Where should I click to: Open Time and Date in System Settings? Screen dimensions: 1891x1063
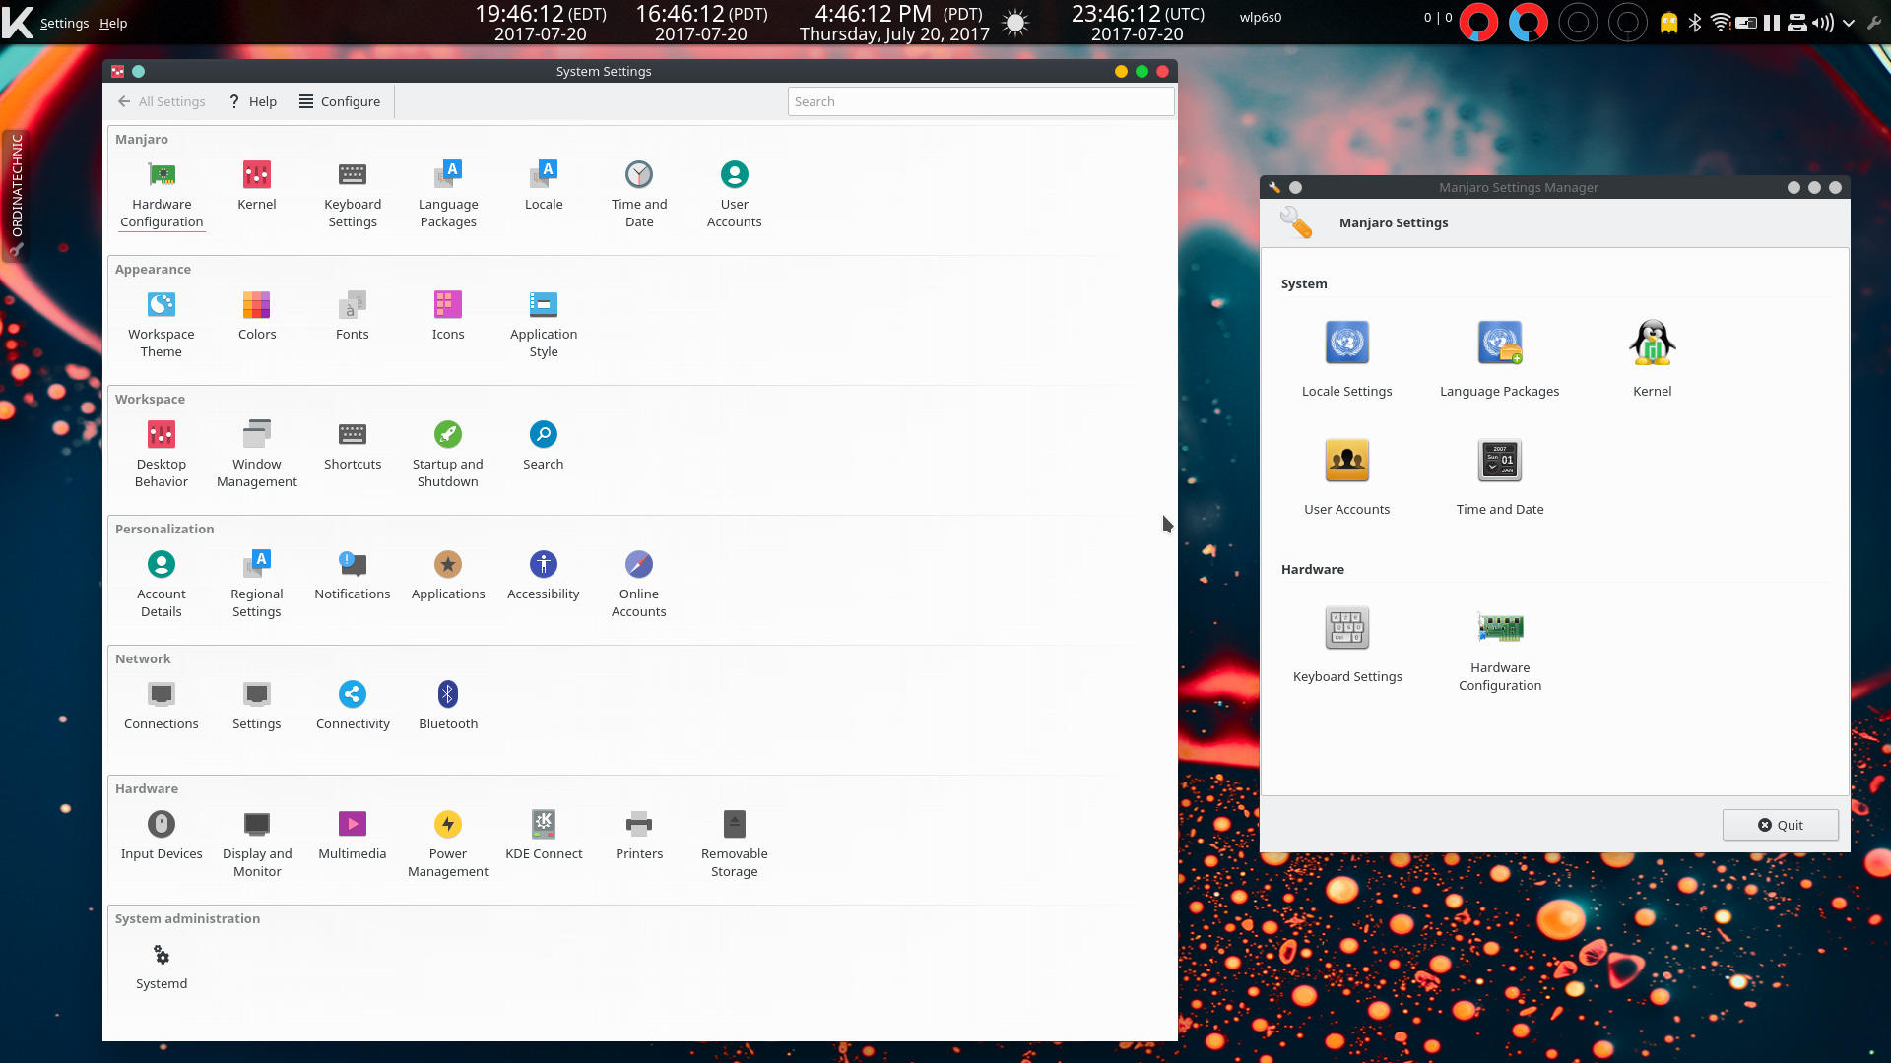pos(639,195)
